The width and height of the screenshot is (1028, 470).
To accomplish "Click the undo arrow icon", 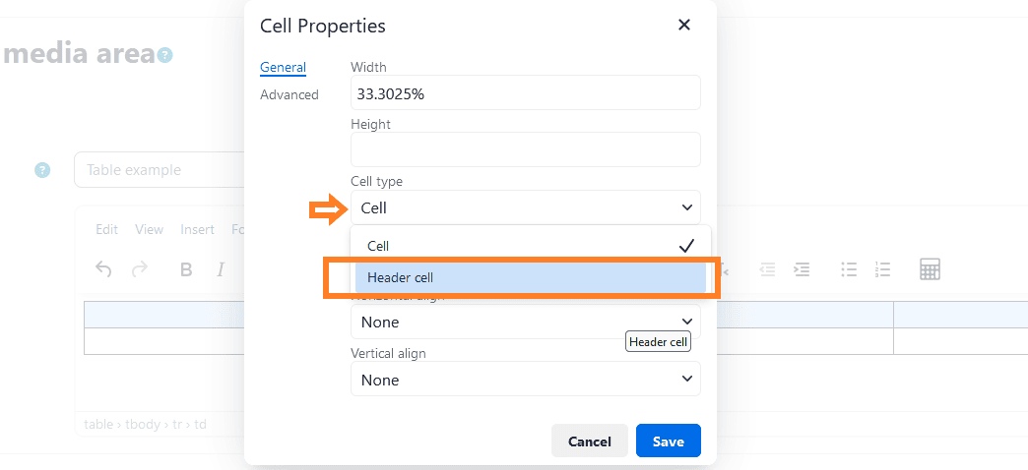I will click(x=103, y=268).
